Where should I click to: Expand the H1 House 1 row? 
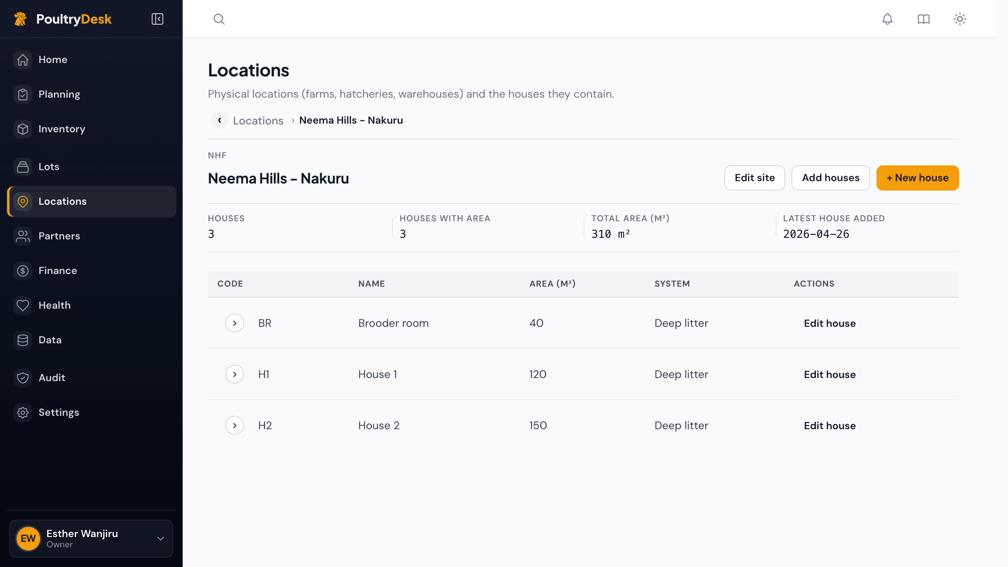pos(235,374)
